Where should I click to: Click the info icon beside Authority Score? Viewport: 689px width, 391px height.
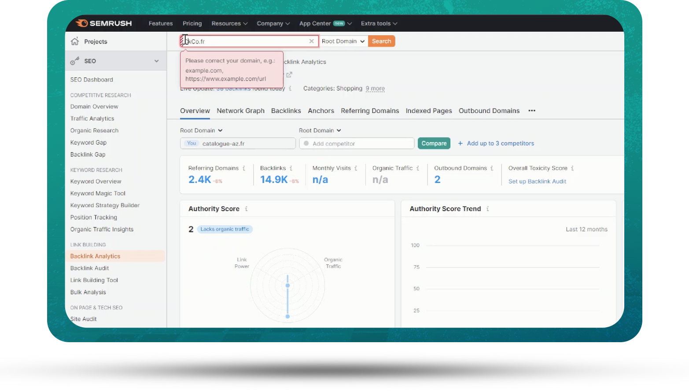tap(246, 209)
